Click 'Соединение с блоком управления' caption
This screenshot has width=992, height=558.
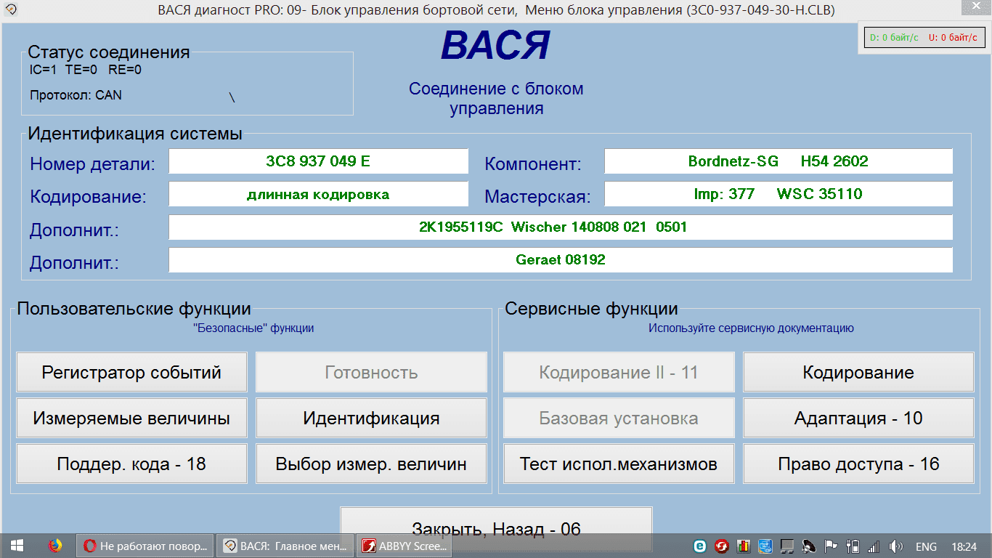point(496,99)
